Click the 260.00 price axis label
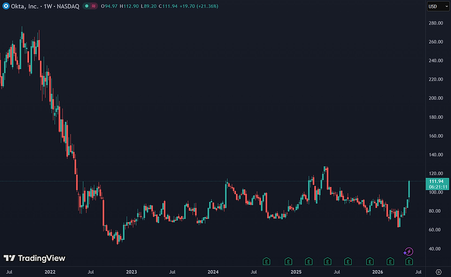This screenshot has height=277, width=451. [436, 42]
